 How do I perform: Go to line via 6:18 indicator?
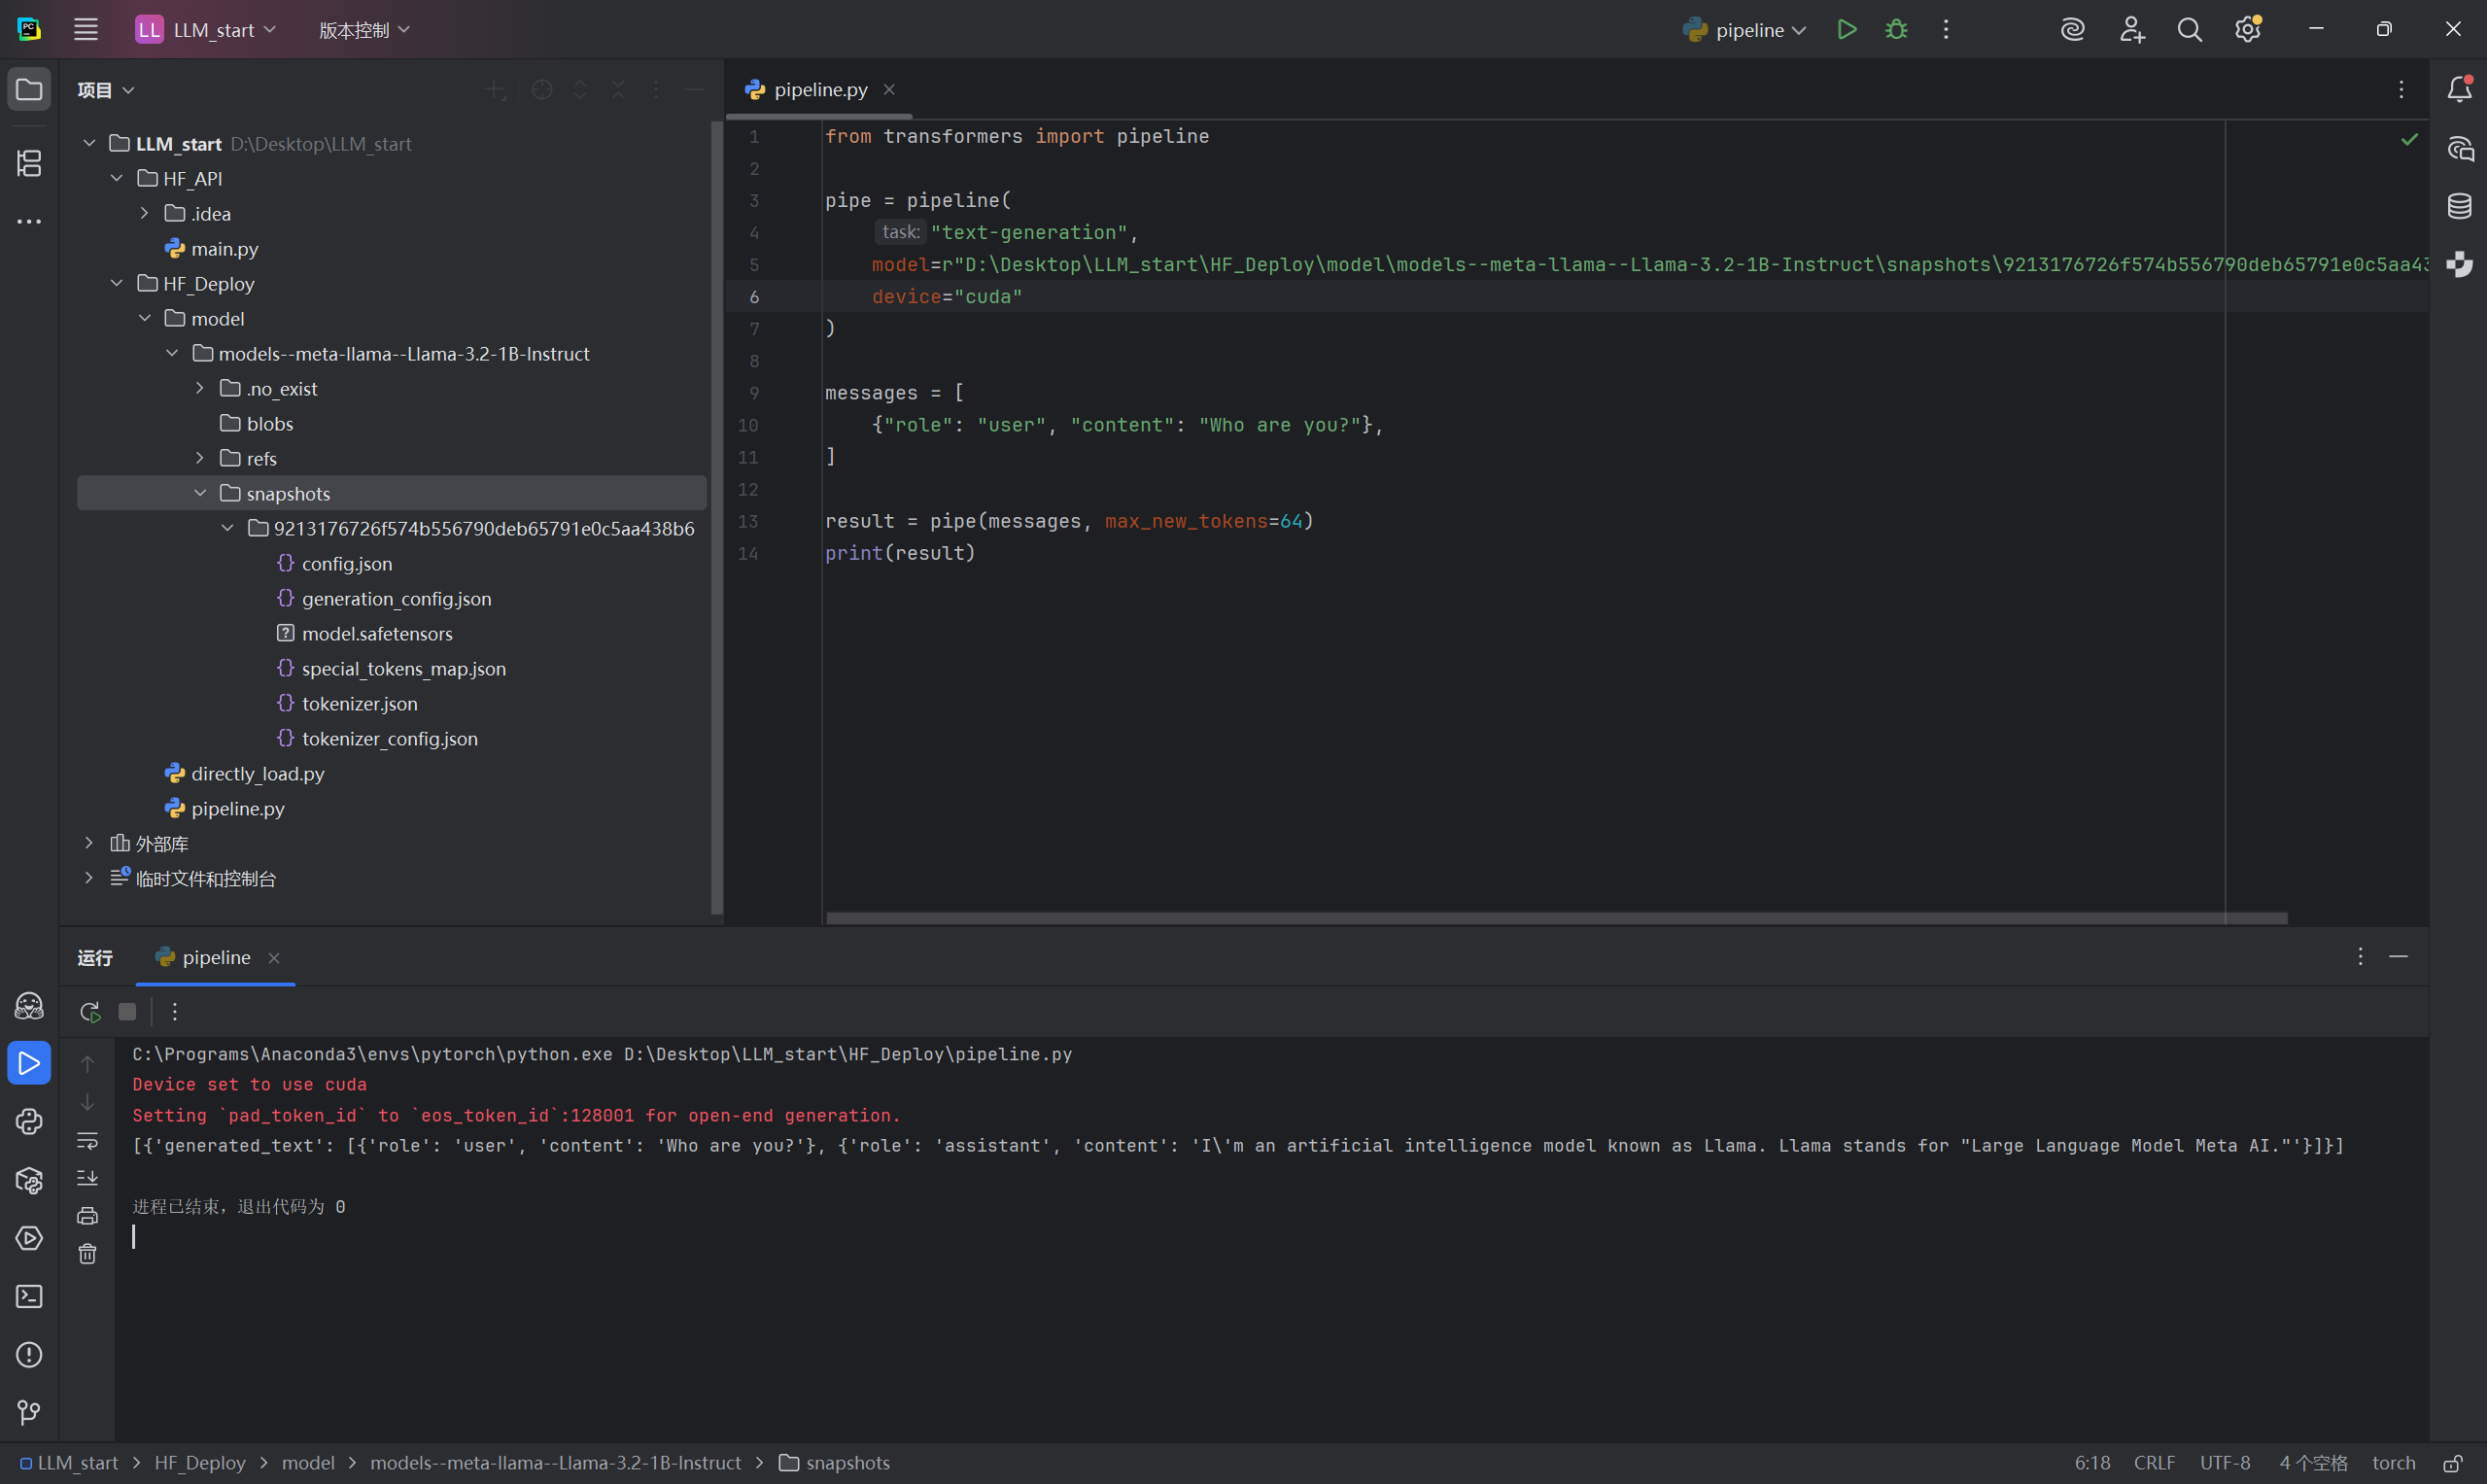click(2092, 1463)
